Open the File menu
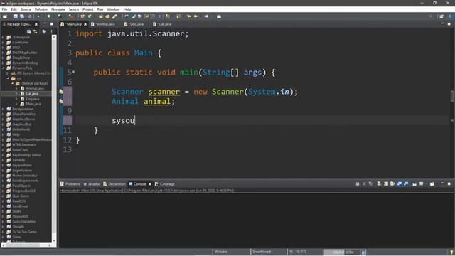Image resolution: width=455 pixels, height=256 pixels. click(4, 9)
